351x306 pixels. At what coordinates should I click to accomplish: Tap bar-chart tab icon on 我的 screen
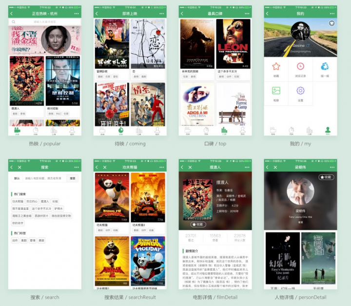(310, 130)
